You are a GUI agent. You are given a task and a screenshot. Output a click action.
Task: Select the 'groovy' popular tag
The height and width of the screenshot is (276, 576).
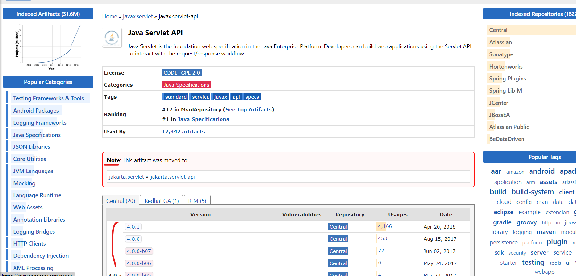[x=526, y=222]
